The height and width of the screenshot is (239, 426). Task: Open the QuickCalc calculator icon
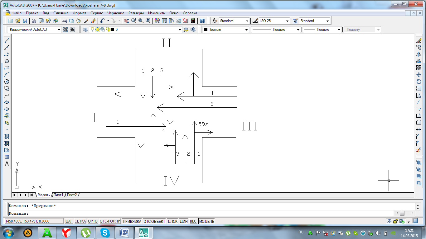(193, 21)
